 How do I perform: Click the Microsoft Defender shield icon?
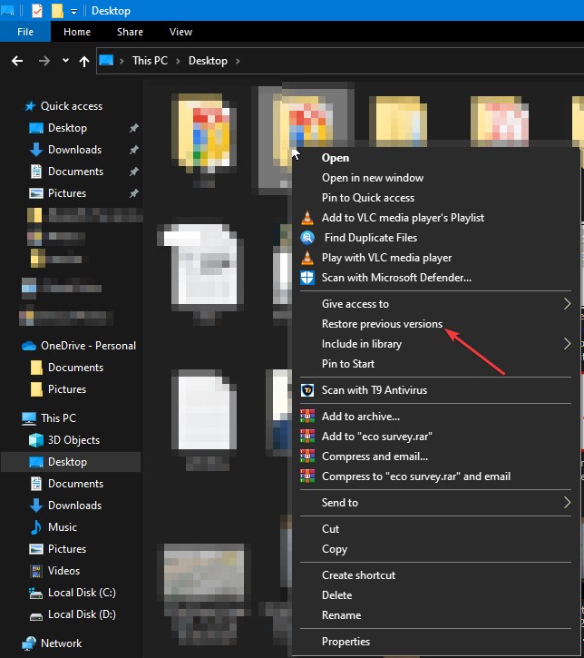click(x=307, y=278)
